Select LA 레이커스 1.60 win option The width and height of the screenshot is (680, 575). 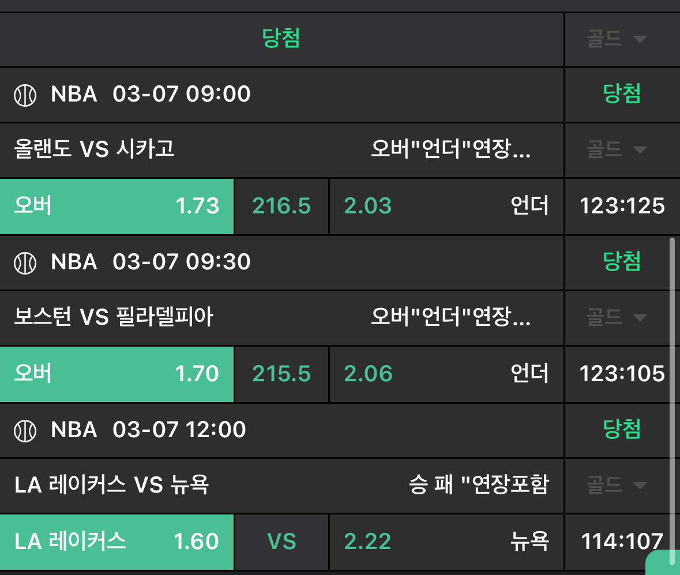click(x=117, y=542)
